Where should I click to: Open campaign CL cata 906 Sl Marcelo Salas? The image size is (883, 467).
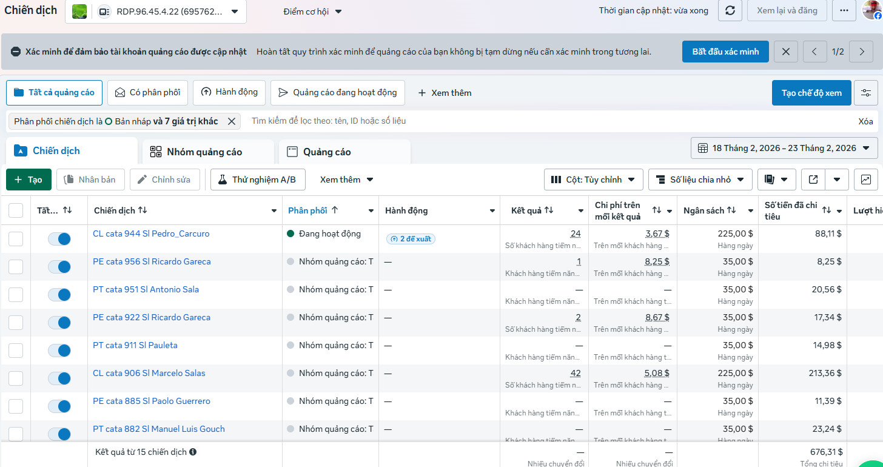[x=149, y=373]
